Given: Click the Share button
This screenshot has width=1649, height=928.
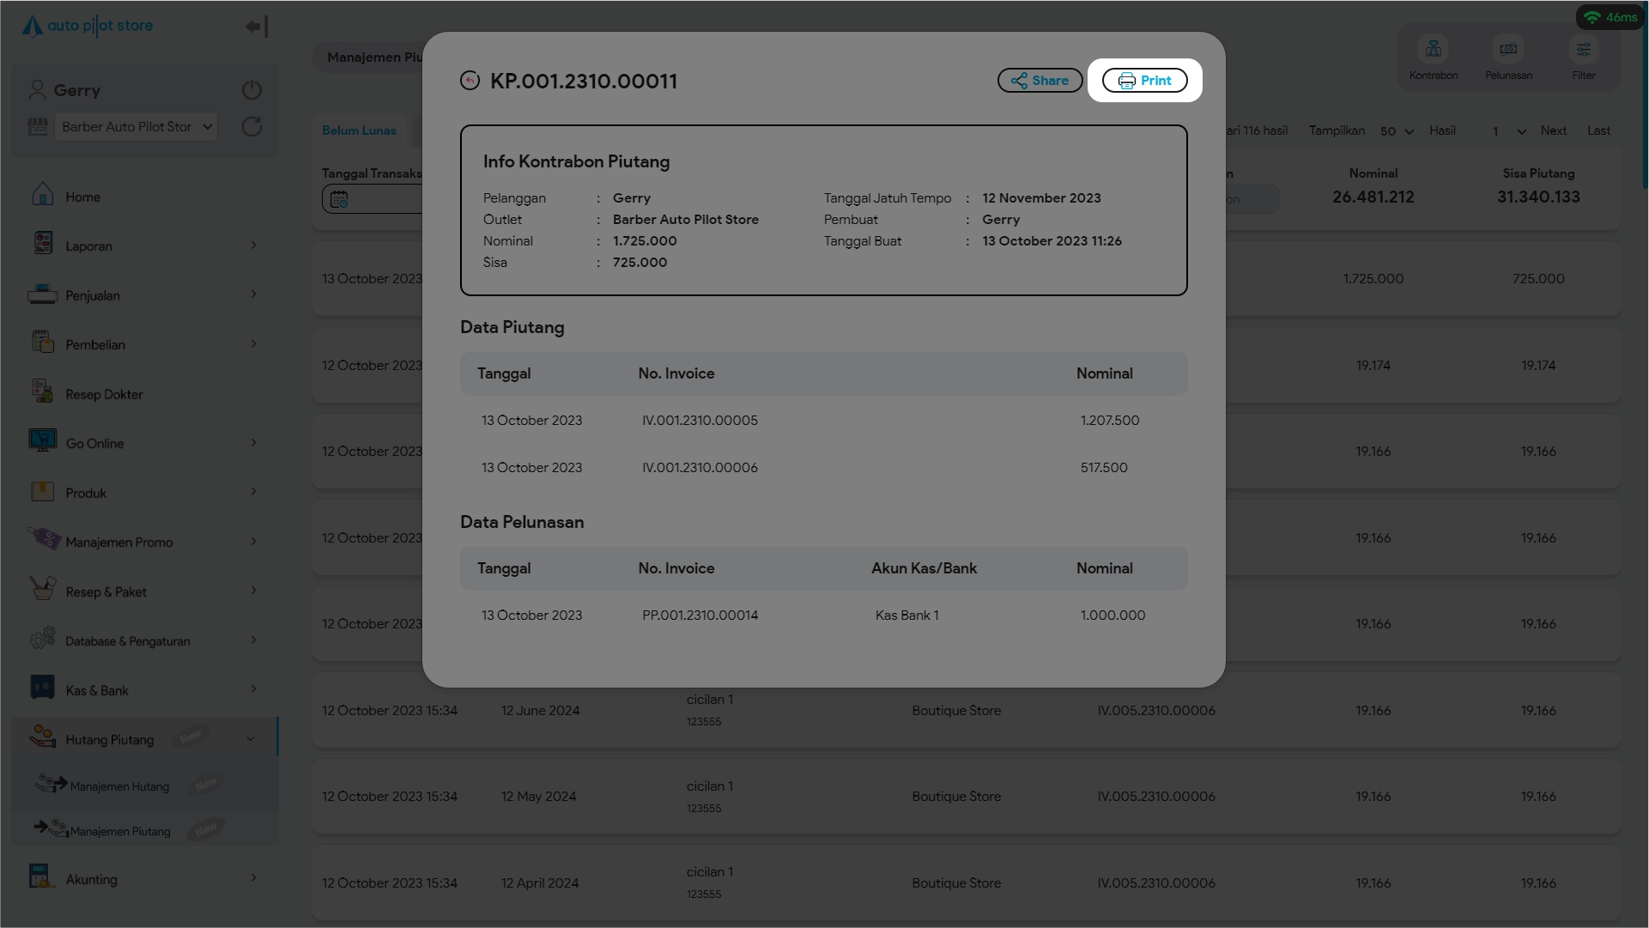Looking at the screenshot, I should click(x=1040, y=81).
